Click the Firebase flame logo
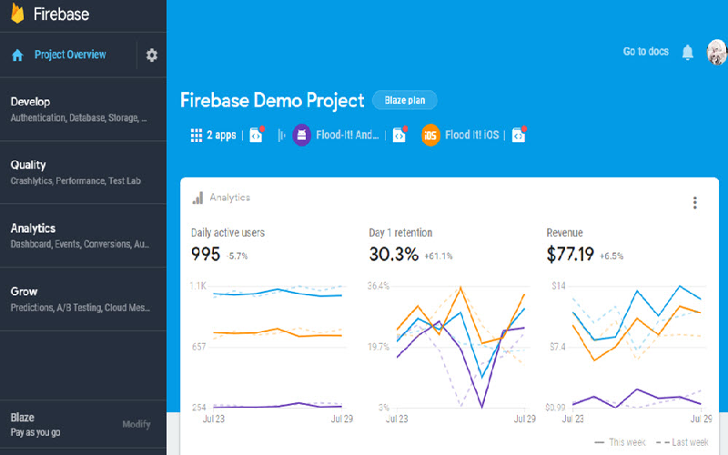Screen dimensions: 728x455 coord(17,14)
